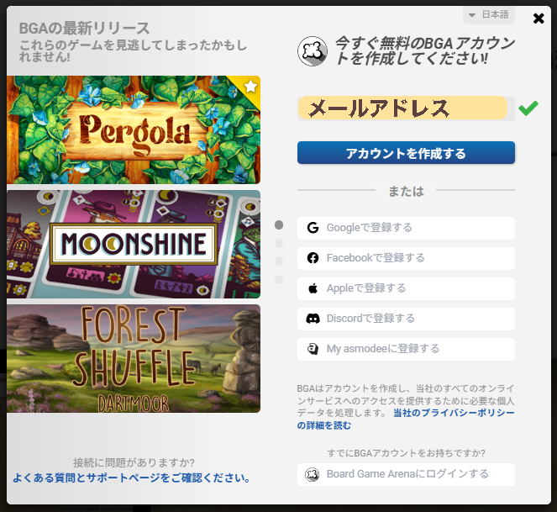557x512 pixels.
Task: Select the second carousel page dot
Action: (279, 243)
